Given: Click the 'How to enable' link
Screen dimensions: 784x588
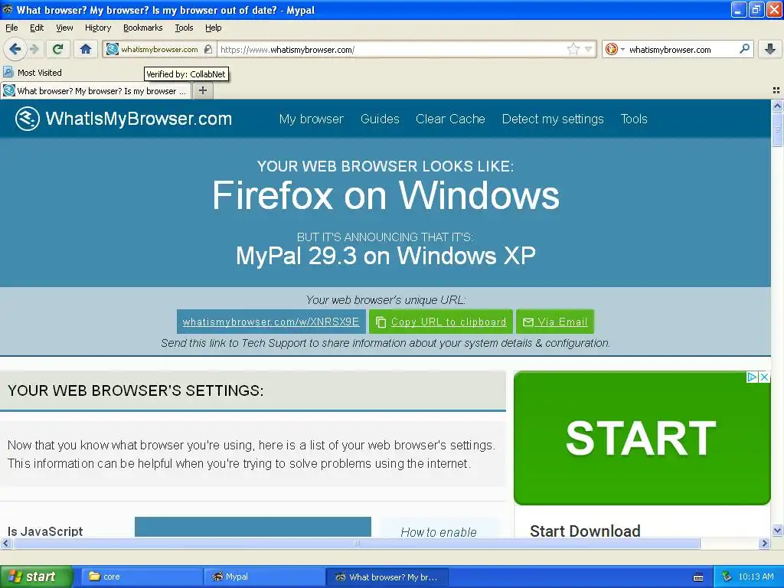Looking at the screenshot, I should pos(439,532).
